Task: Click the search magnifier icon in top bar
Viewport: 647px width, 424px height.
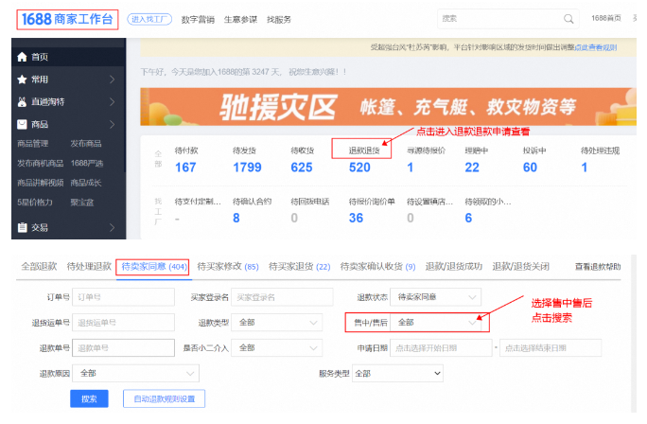Action: click(x=568, y=18)
